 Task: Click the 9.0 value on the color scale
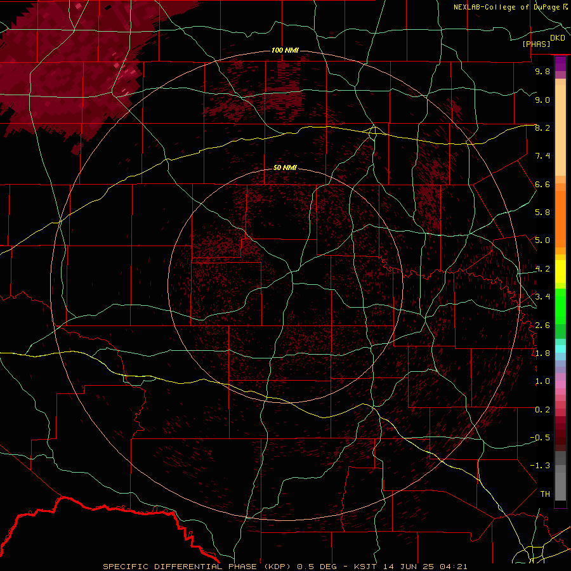pos(542,100)
